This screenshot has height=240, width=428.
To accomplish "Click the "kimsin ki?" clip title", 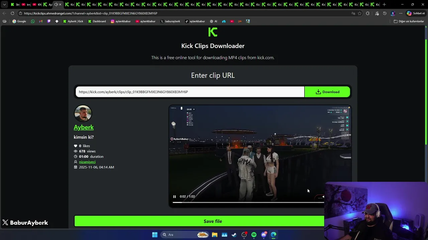I will (84, 137).
